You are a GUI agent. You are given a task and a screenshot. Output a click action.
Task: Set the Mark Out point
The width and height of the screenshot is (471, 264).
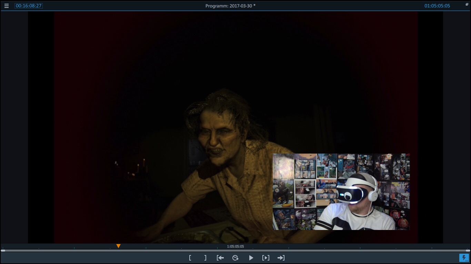click(205, 258)
